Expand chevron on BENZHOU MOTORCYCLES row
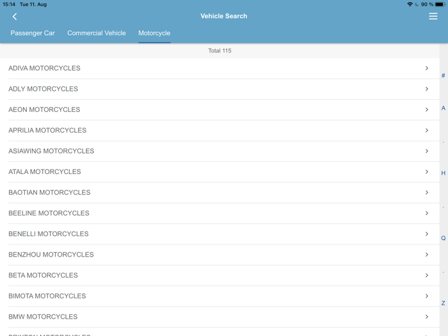 pos(427,255)
